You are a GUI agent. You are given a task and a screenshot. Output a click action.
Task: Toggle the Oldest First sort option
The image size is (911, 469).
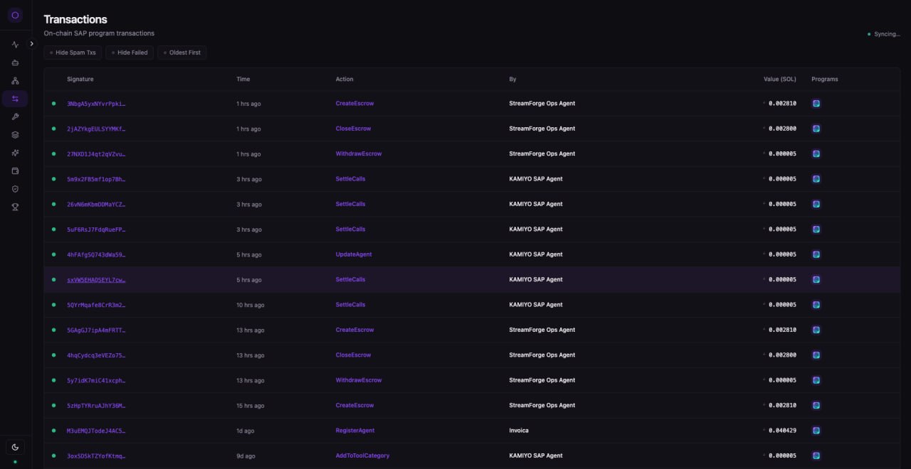[181, 53]
